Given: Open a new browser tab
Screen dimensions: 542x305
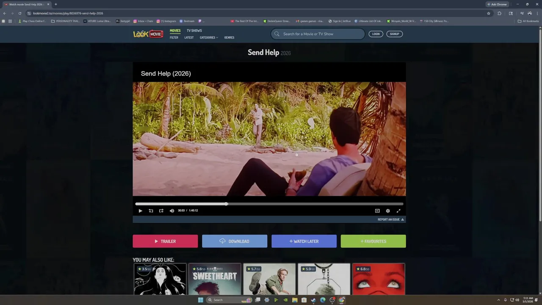Looking at the screenshot, I should (55, 4).
